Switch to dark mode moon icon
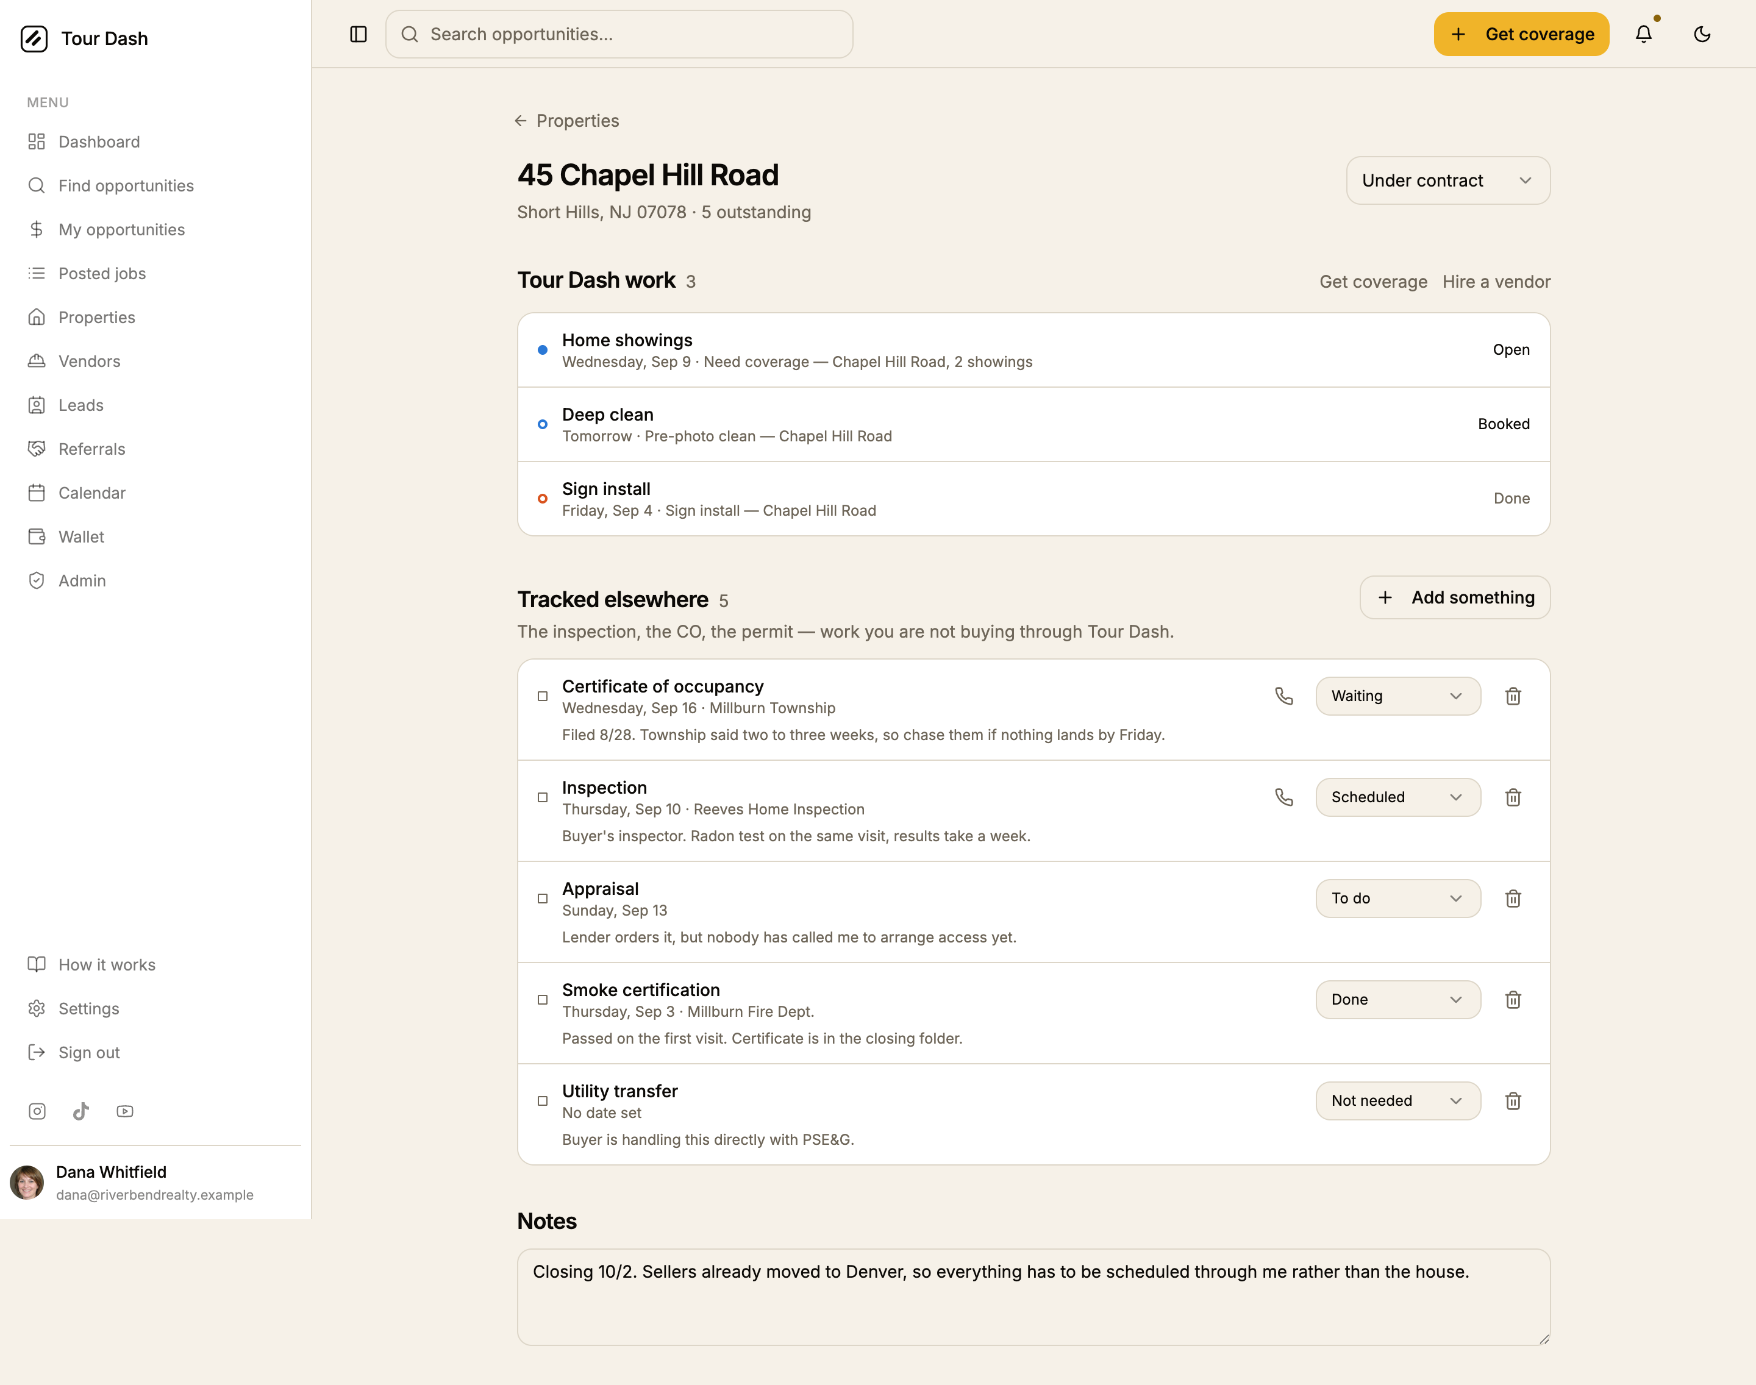The width and height of the screenshot is (1756, 1385). pos(1702,34)
